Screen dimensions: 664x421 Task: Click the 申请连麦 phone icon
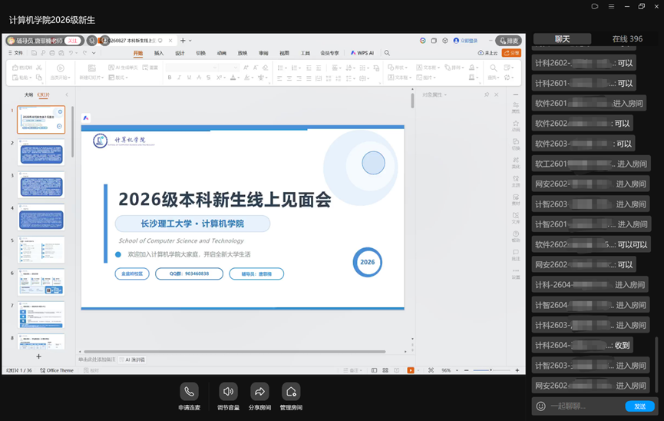[189, 391]
